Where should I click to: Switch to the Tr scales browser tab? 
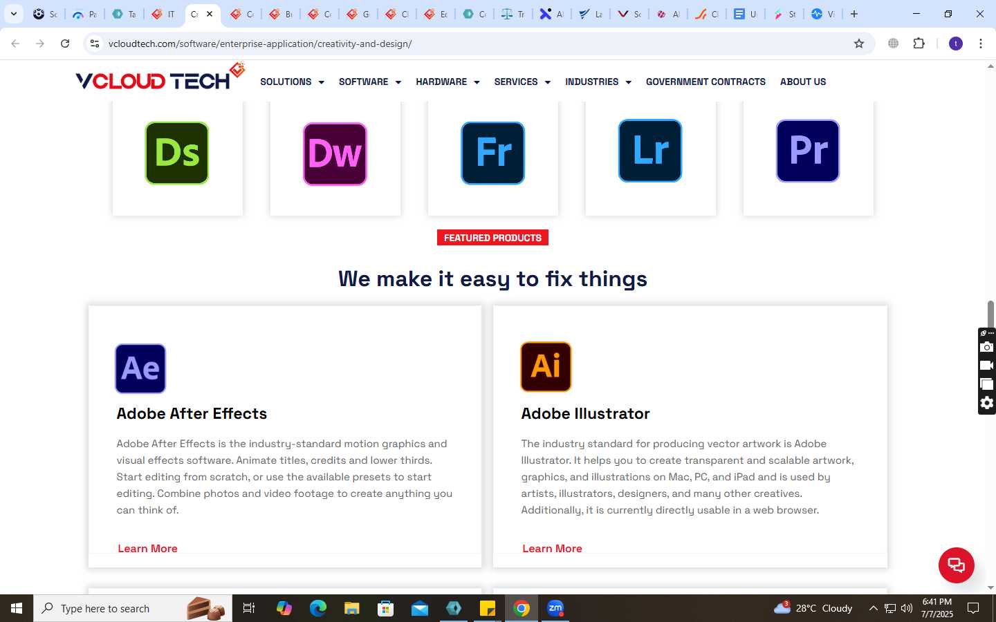513,14
